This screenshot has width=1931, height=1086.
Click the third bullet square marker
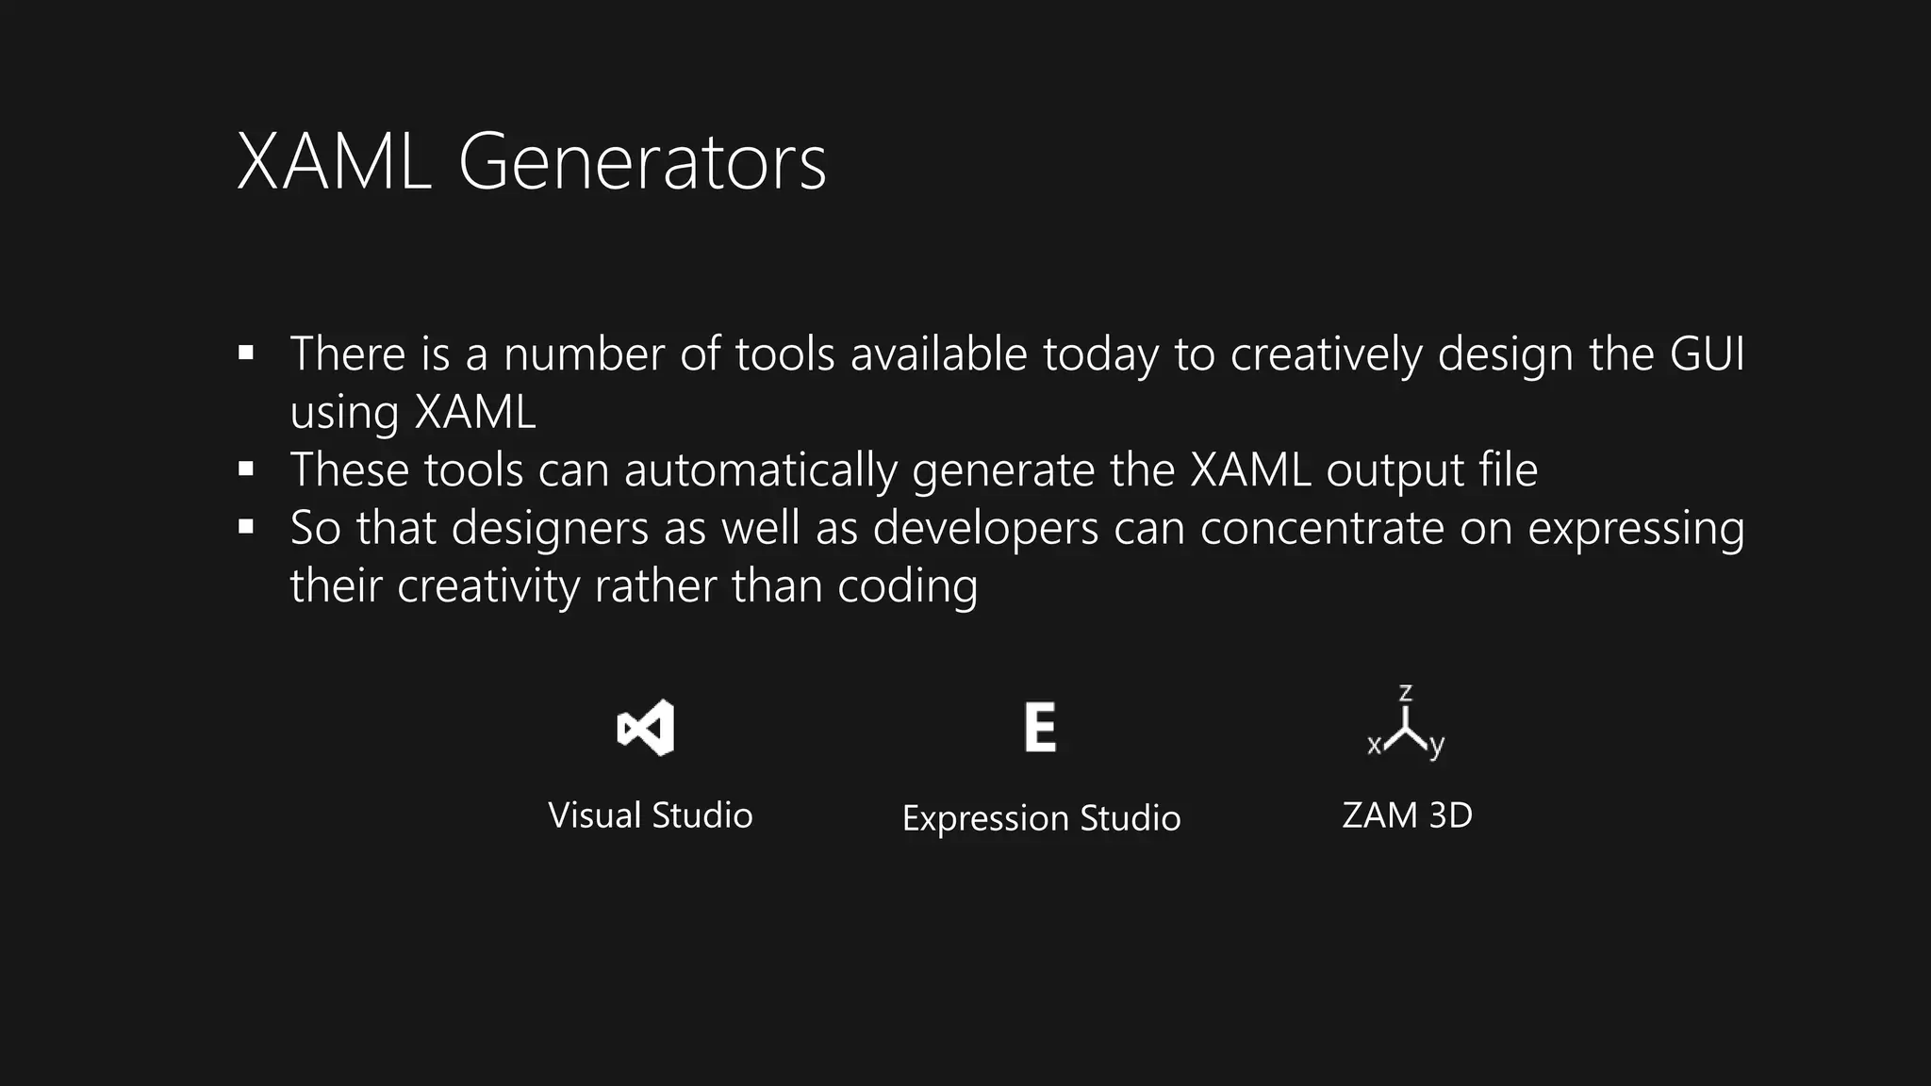[x=246, y=527]
